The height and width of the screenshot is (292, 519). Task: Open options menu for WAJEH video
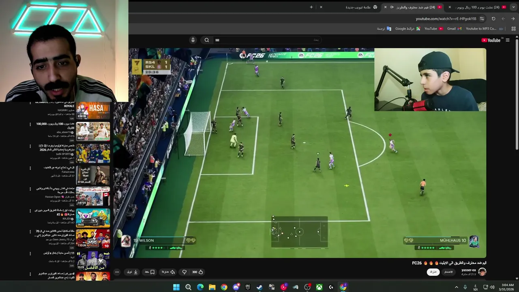click(30, 211)
